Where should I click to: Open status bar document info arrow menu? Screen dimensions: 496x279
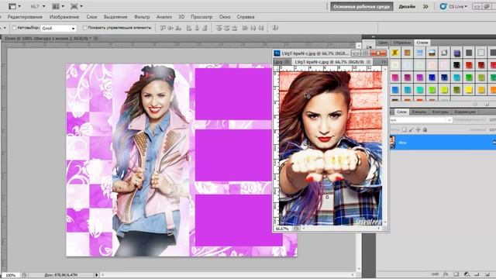96,275
